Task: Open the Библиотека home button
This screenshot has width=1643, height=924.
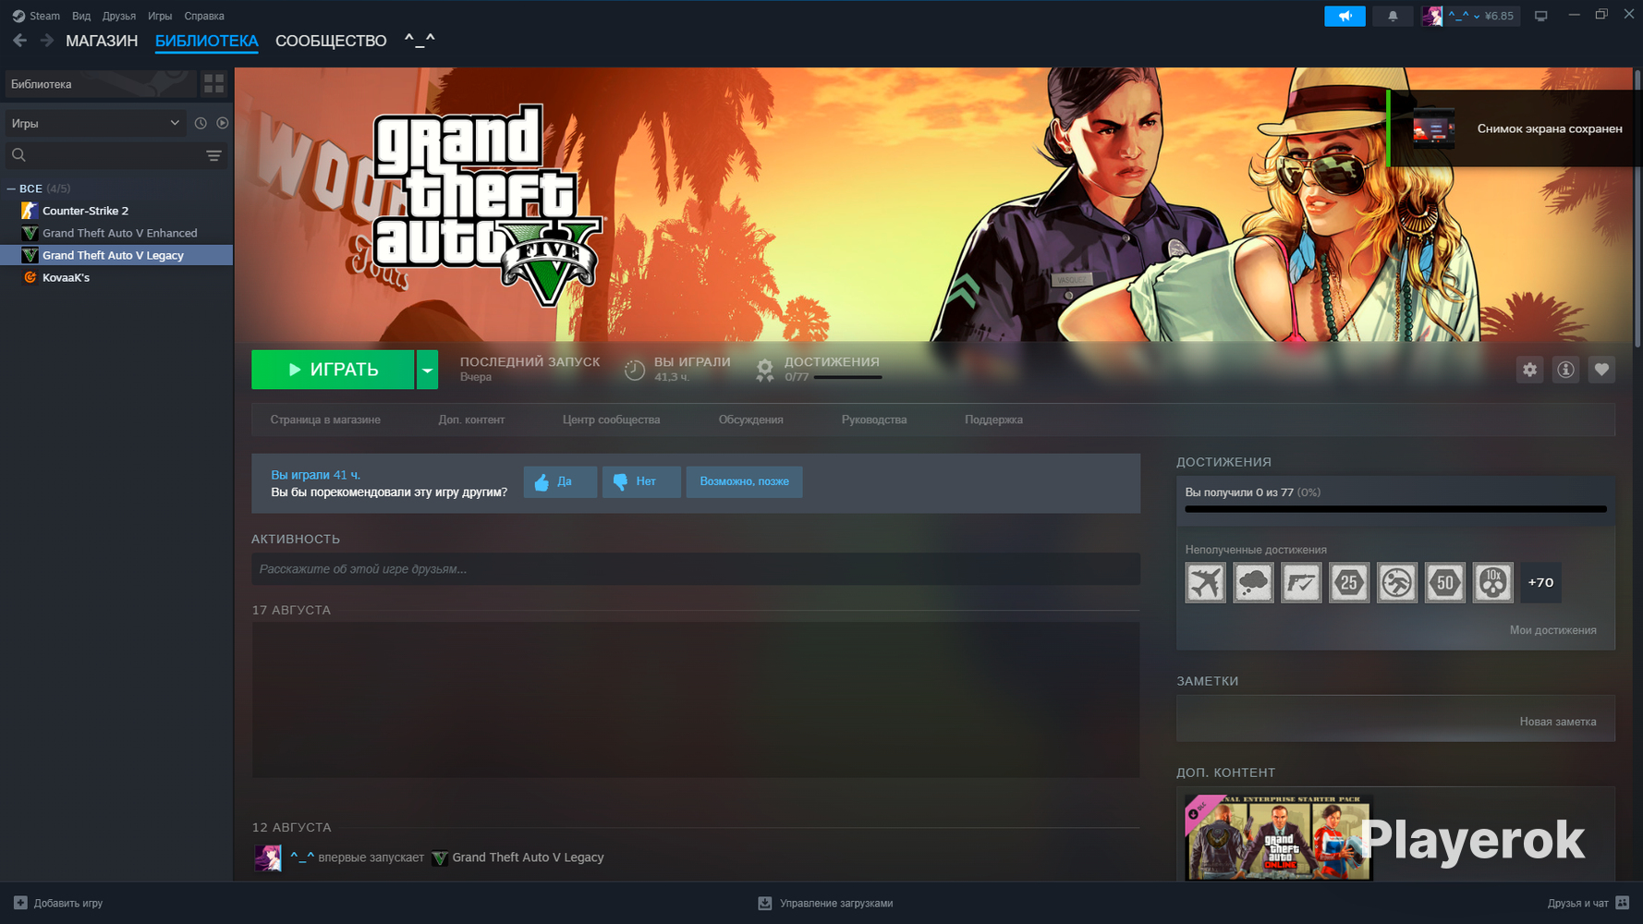Action: (101, 84)
